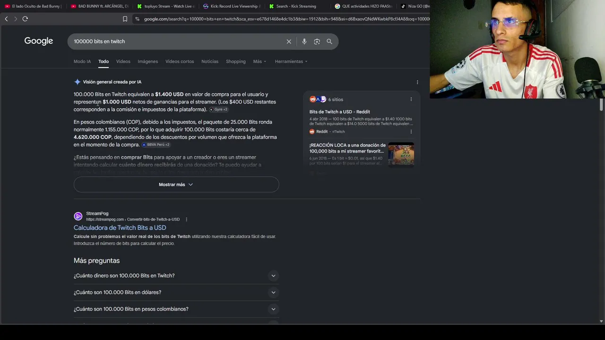605x340 pixels.
Task: Reload the current page
Action: (25, 19)
